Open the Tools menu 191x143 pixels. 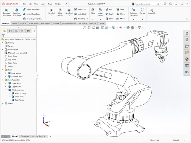click(x=50, y=4)
